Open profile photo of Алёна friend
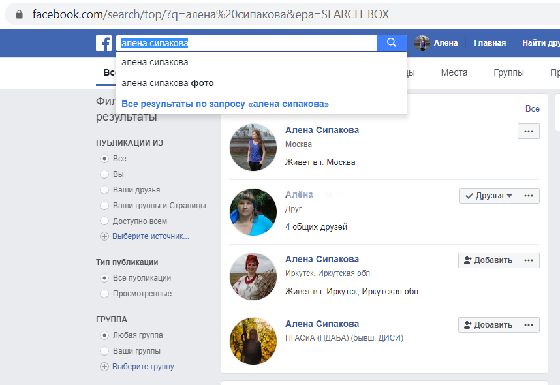The height and width of the screenshot is (385, 560). (x=253, y=212)
